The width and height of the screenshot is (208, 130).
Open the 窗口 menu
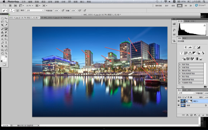(x=82, y=1)
